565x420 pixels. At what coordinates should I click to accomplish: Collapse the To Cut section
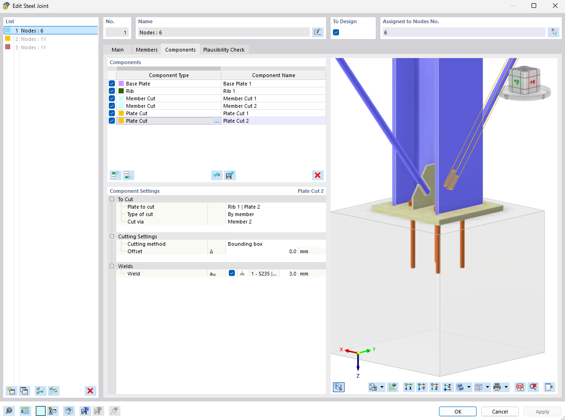pyautogui.click(x=112, y=199)
